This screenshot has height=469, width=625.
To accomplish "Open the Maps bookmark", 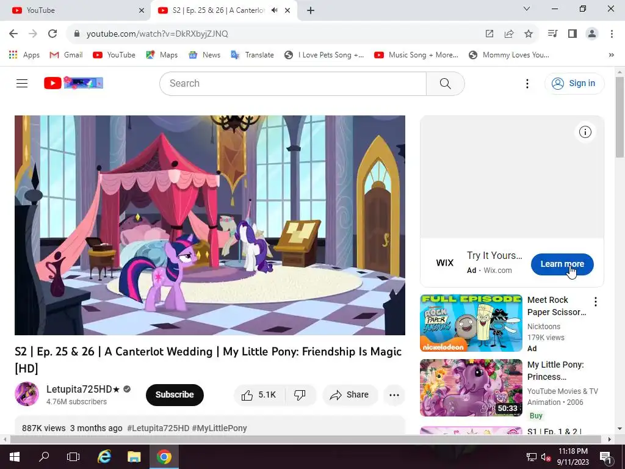I will click(x=162, y=55).
